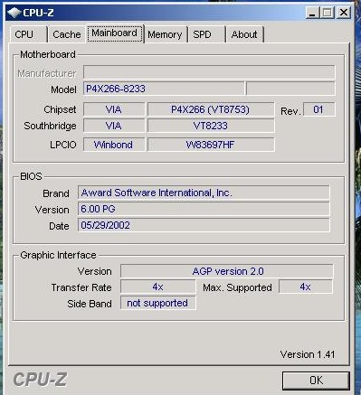Click the BIOS group label
Image resolution: width=361 pixels, height=395 pixels.
[31, 176]
